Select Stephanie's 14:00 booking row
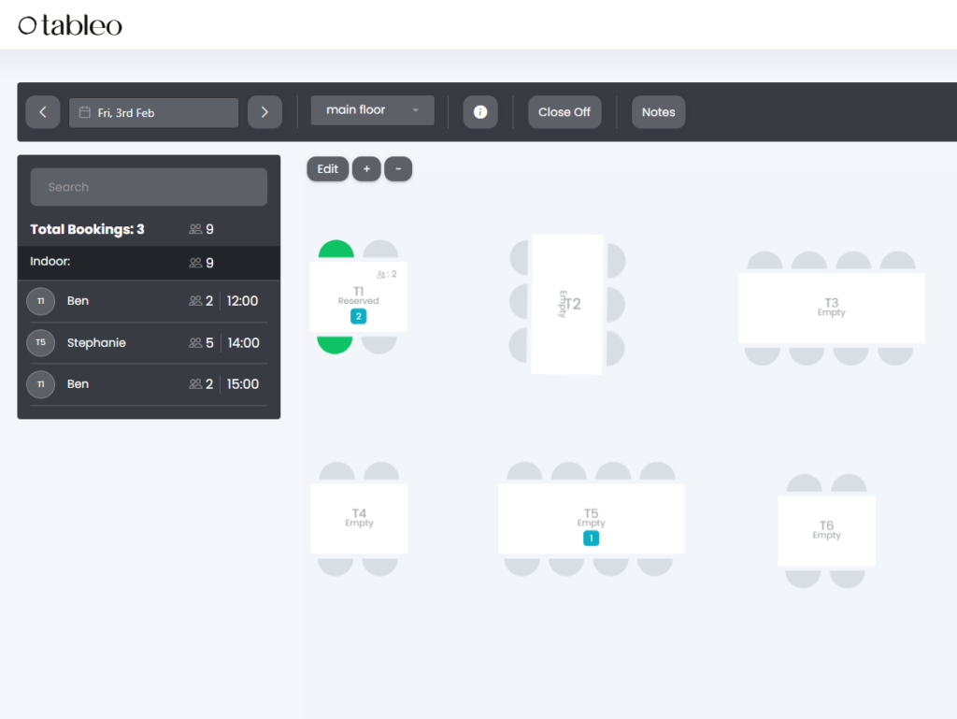Image resolution: width=957 pixels, height=719 pixels. click(x=149, y=343)
